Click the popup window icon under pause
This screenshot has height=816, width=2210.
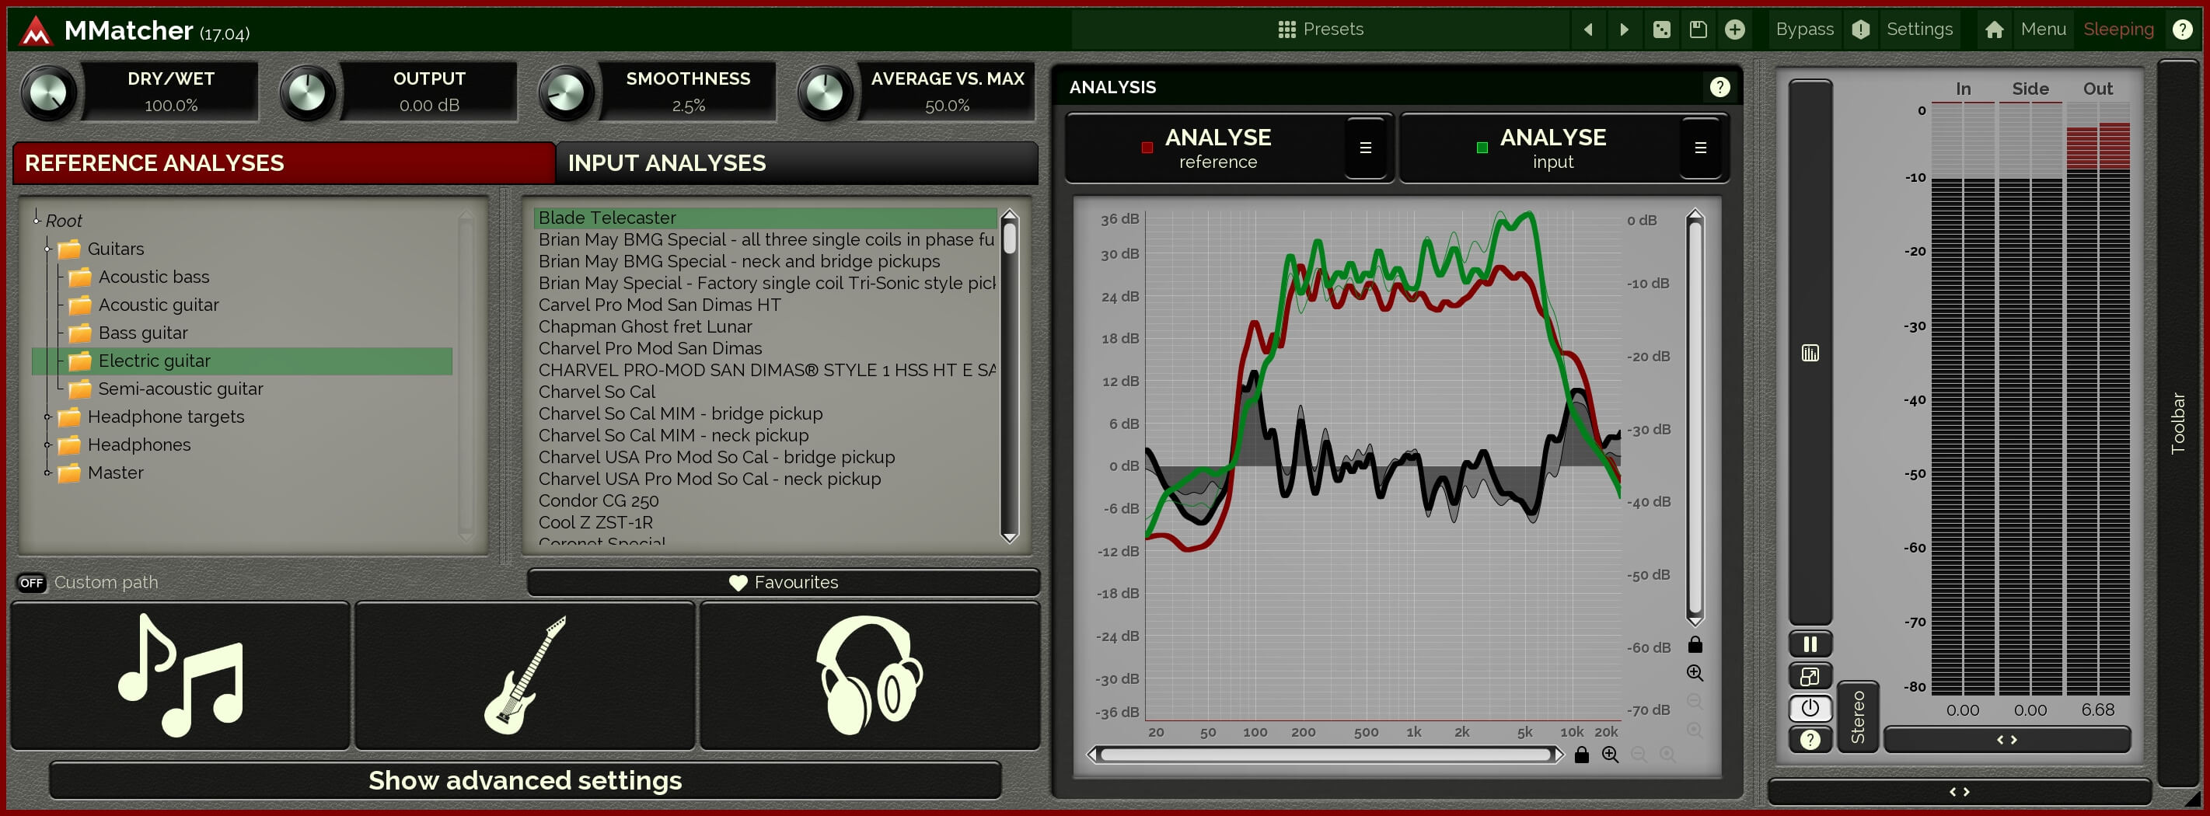tap(1810, 676)
